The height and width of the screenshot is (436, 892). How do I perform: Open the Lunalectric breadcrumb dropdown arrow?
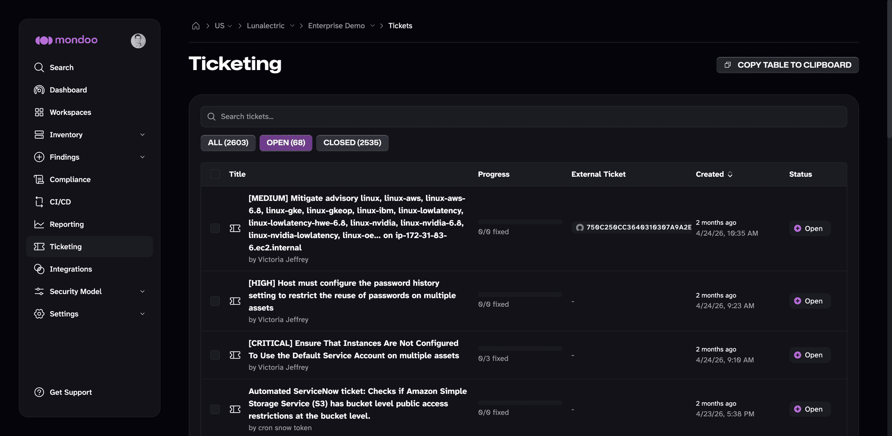tap(292, 26)
